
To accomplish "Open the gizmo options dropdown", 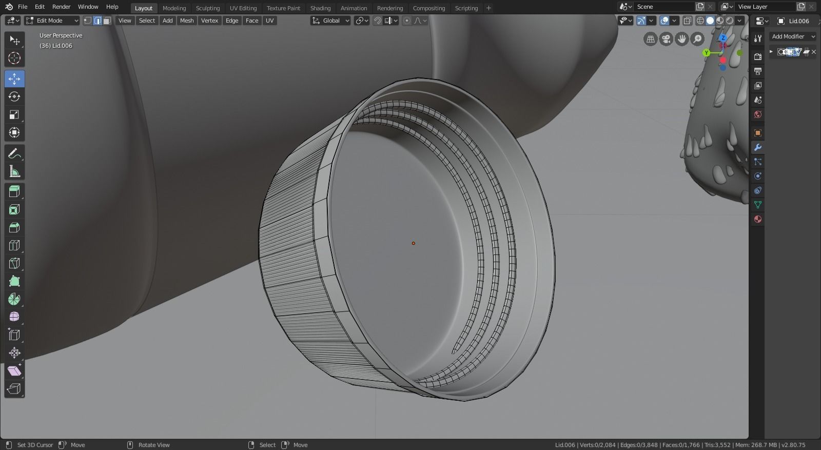I will point(651,21).
